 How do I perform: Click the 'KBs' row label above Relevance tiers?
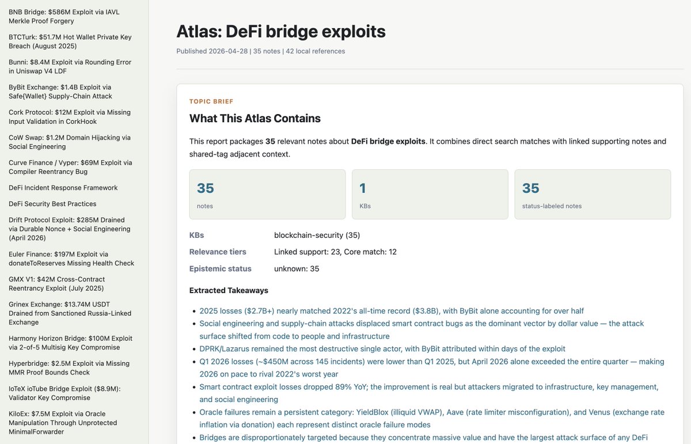(197, 236)
